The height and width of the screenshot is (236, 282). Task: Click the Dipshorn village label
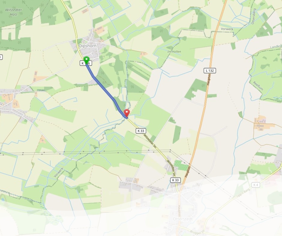click(x=88, y=46)
